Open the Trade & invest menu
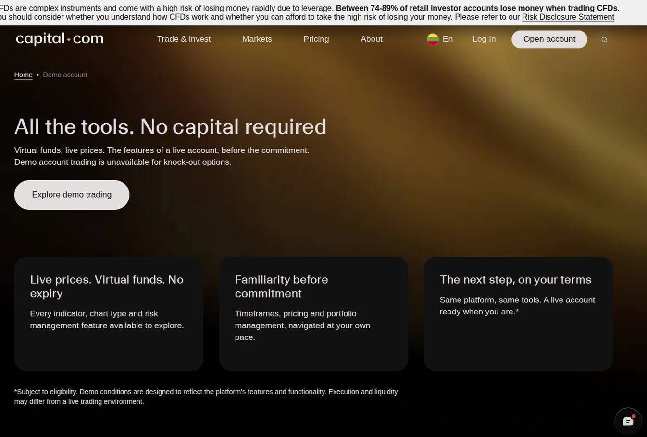Image resolution: width=647 pixels, height=437 pixels. (184, 39)
